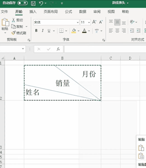Increase indent button
Image resolution: width=146 pixels, height=168 pixels.
tap(139, 31)
